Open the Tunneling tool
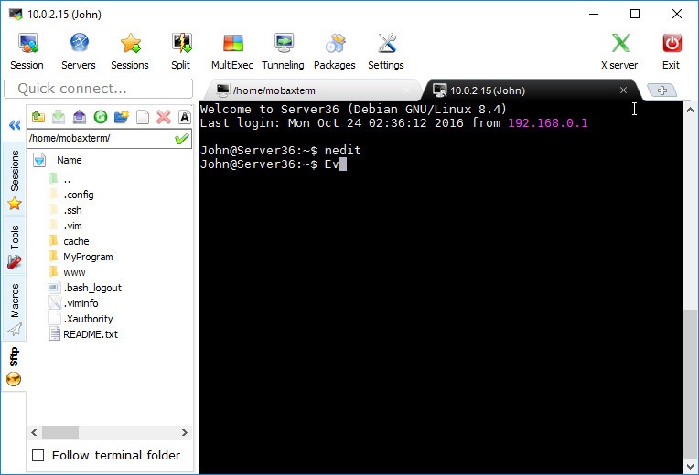 [x=283, y=51]
